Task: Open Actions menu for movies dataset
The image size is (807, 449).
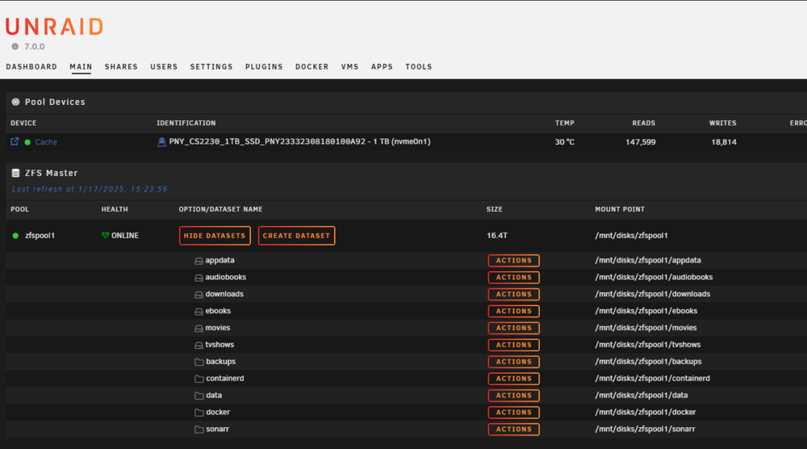Action: (x=513, y=328)
